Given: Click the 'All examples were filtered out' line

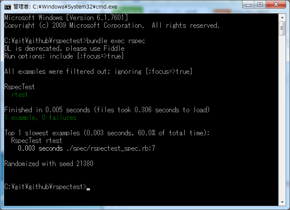Looking at the screenshot, I should tap(99, 71).
